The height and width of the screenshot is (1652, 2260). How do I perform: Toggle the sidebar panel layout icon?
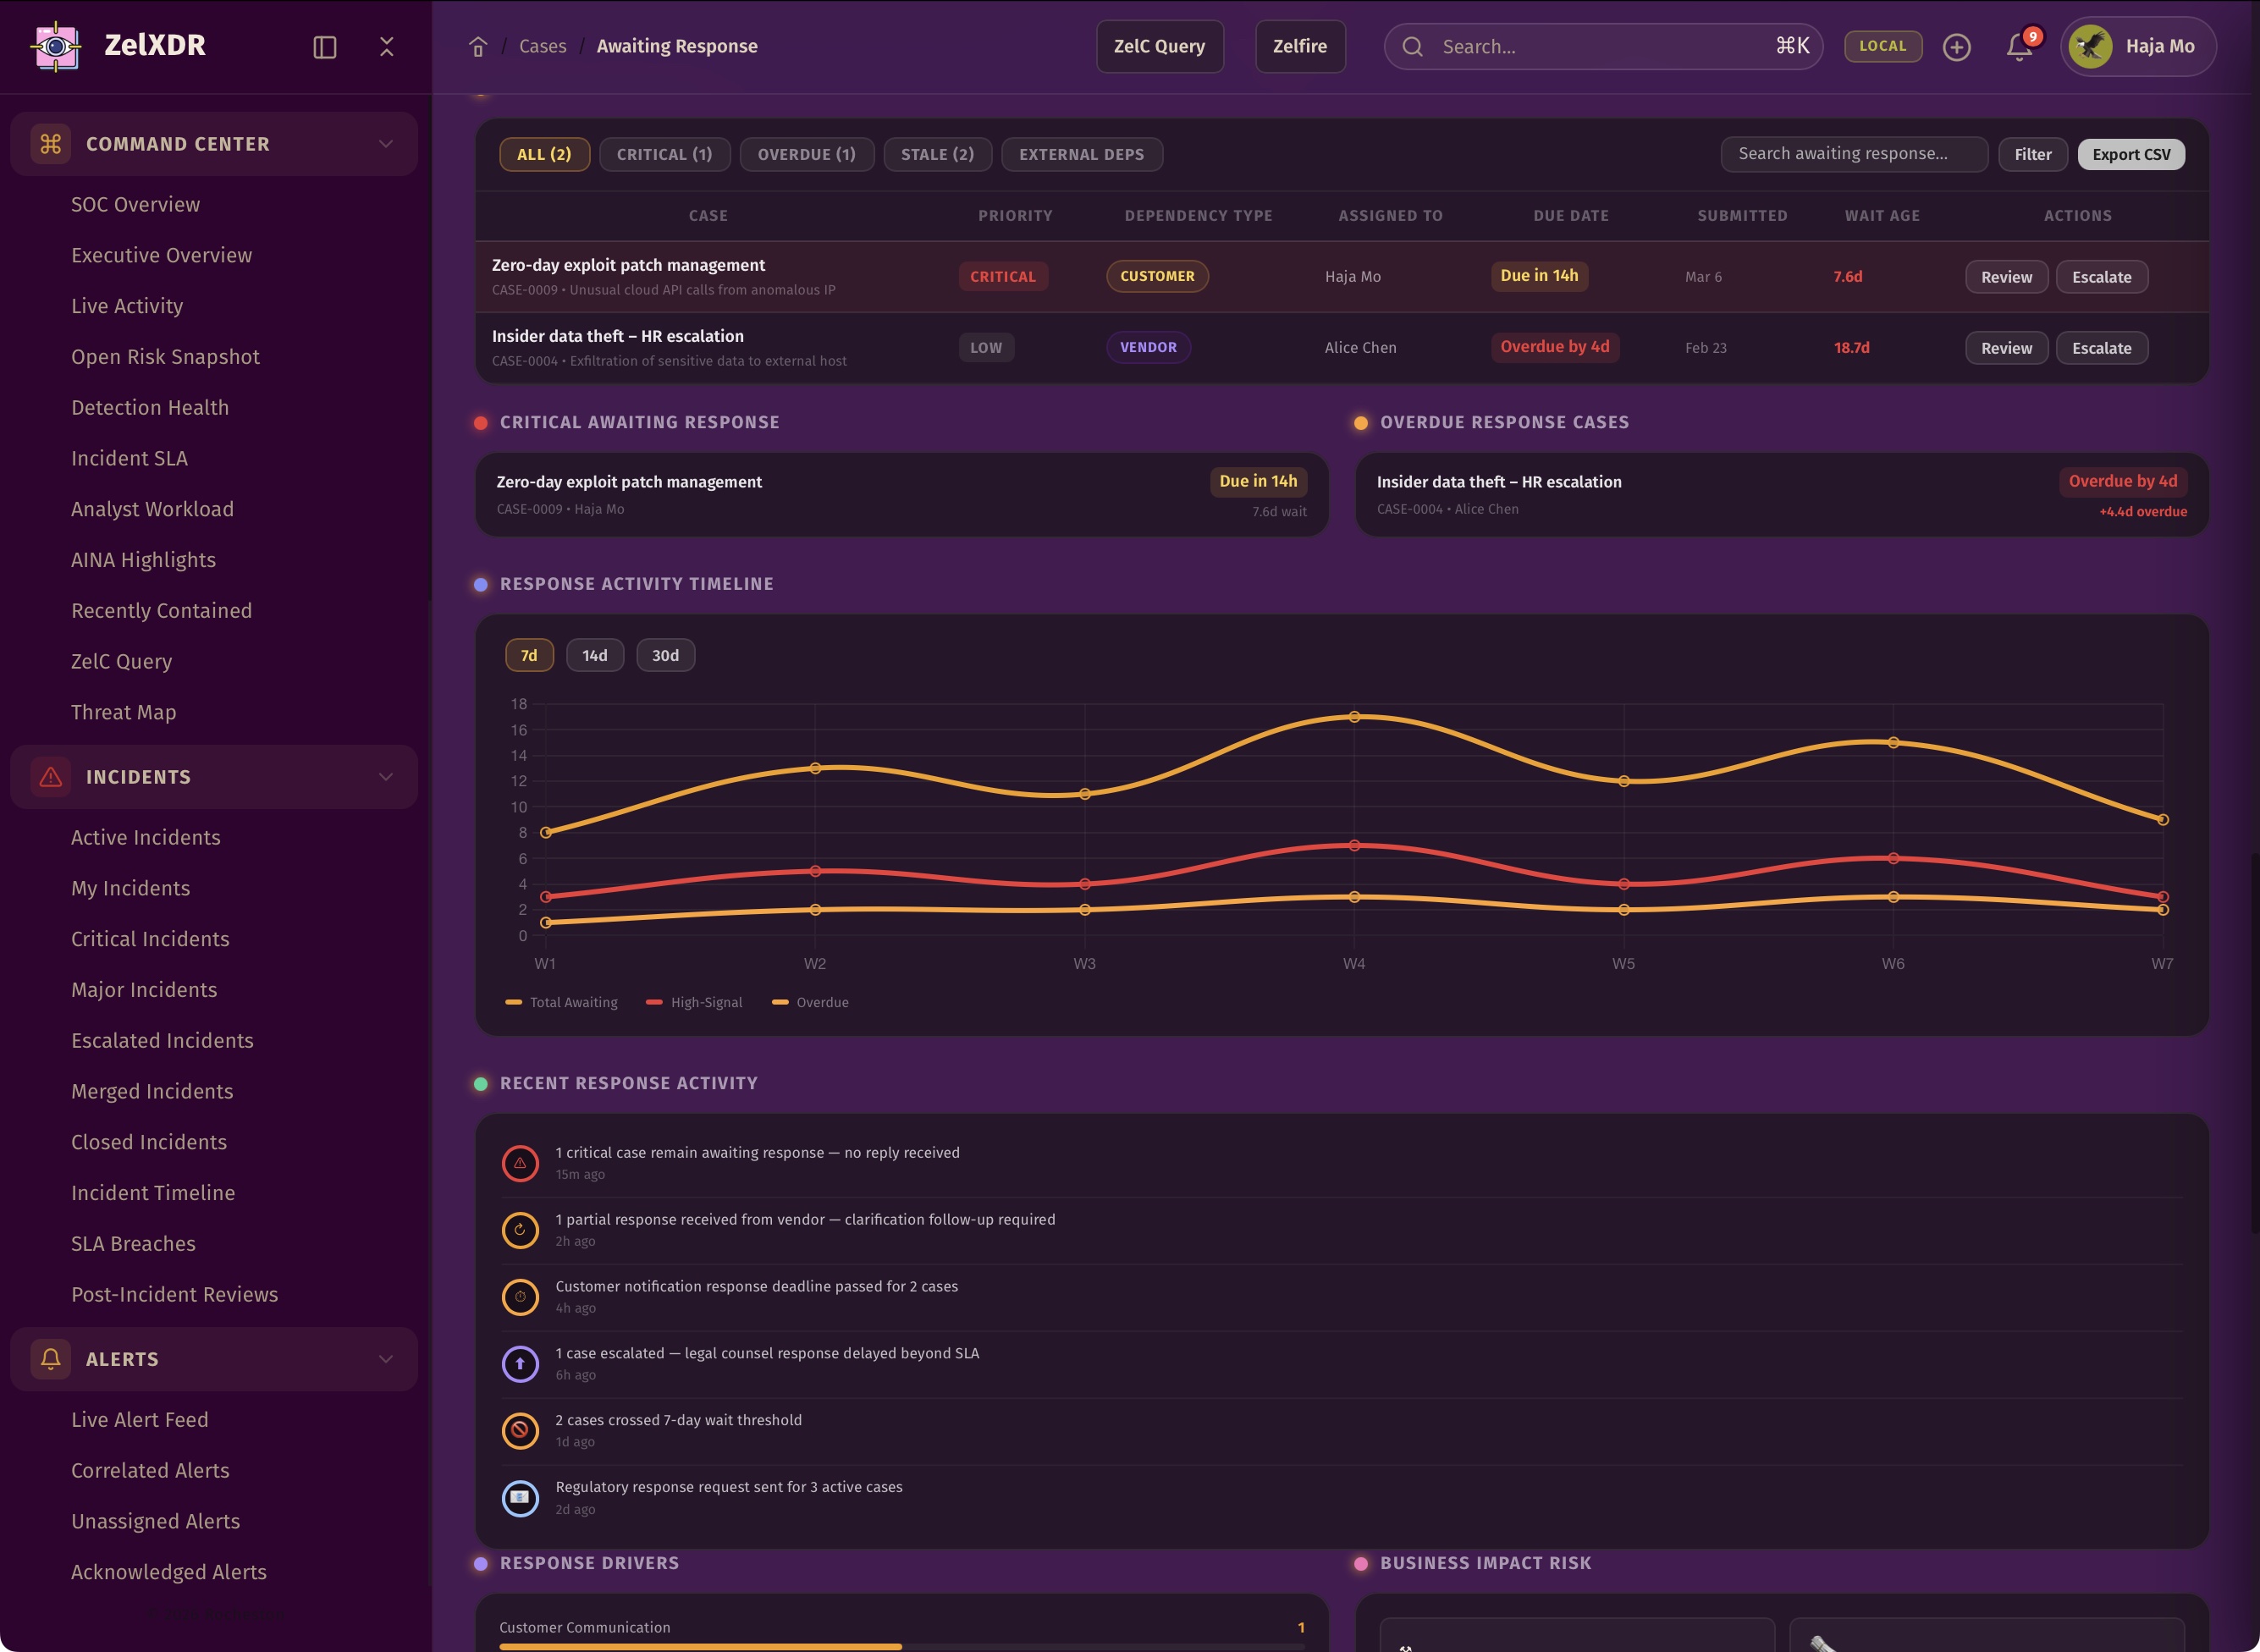coord(325,47)
